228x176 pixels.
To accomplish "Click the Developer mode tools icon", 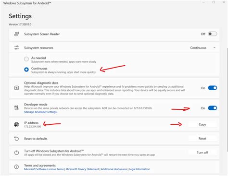I will click(x=16, y=108).
